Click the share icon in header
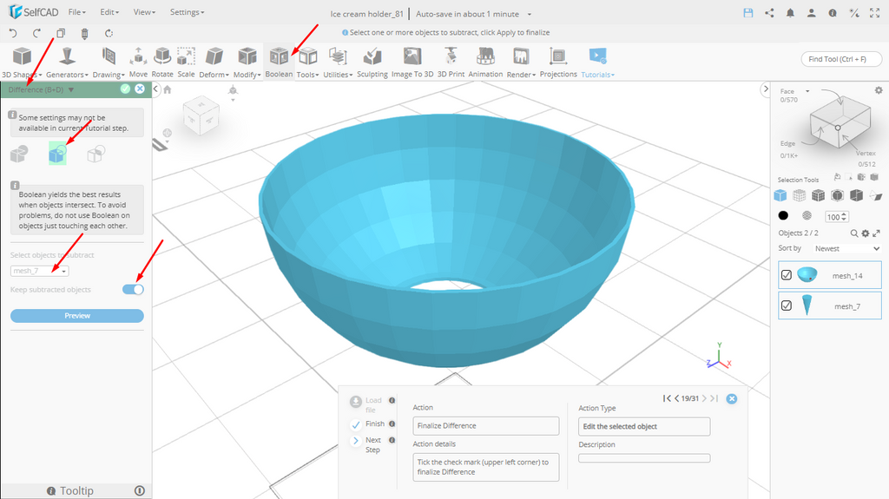Viewport: 889px width, 499px height. pyautogui.click(x=769, y=13)
